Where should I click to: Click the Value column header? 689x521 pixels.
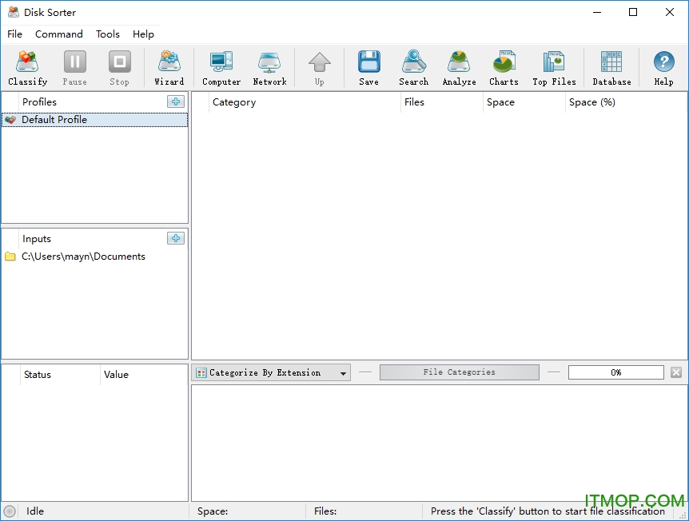tap(144, 375)
